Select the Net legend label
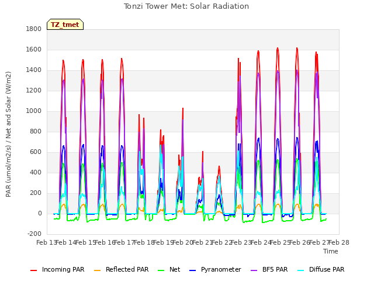The width and height of the screenshot is (374, 281). [175, 269]
